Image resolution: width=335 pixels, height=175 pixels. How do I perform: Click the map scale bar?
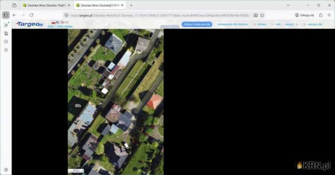(76, 171)
